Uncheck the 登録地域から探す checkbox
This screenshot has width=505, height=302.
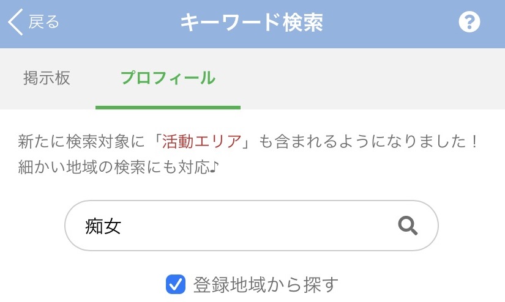pos(176,284)
